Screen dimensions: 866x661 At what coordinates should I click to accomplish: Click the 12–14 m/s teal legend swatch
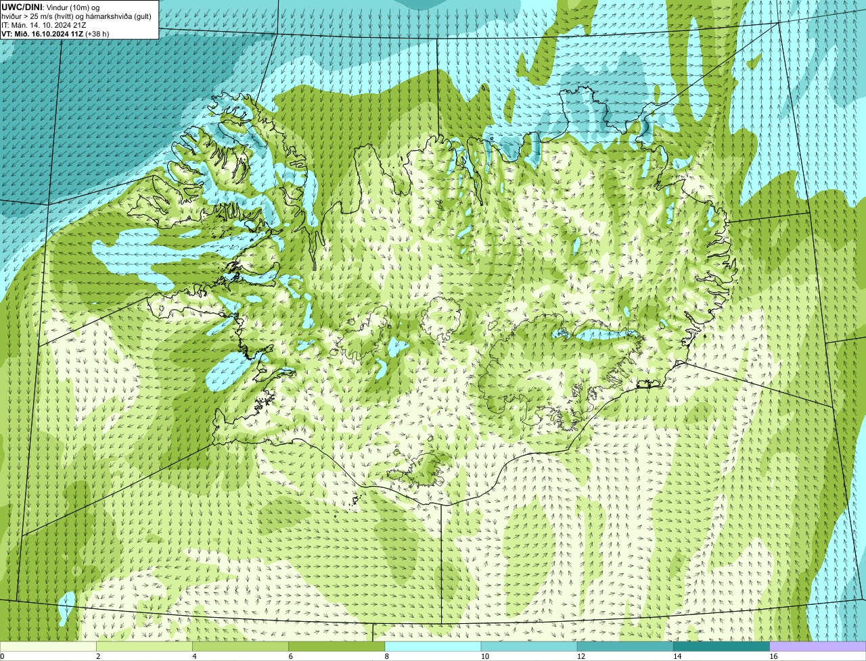[625, 646]
